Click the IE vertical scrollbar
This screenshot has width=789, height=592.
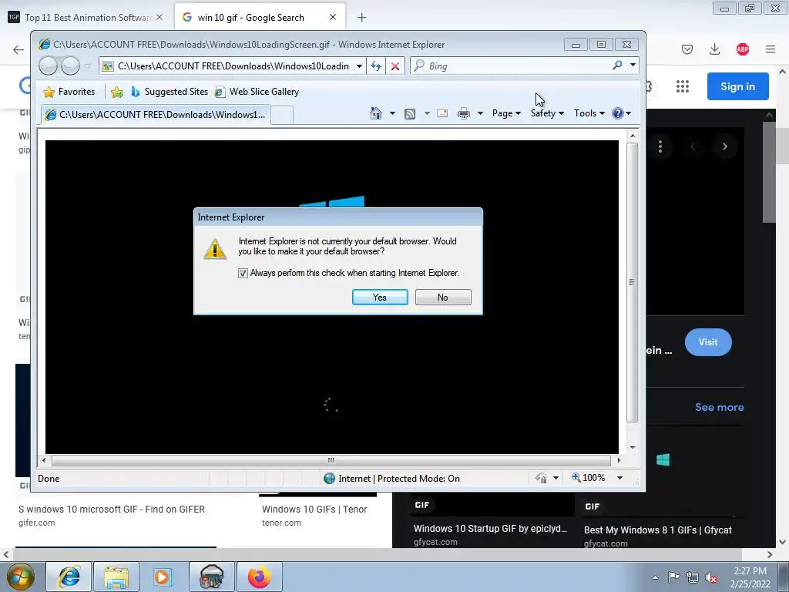(633, 283)
